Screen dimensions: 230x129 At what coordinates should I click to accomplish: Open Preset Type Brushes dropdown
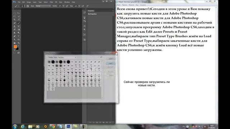68,57
